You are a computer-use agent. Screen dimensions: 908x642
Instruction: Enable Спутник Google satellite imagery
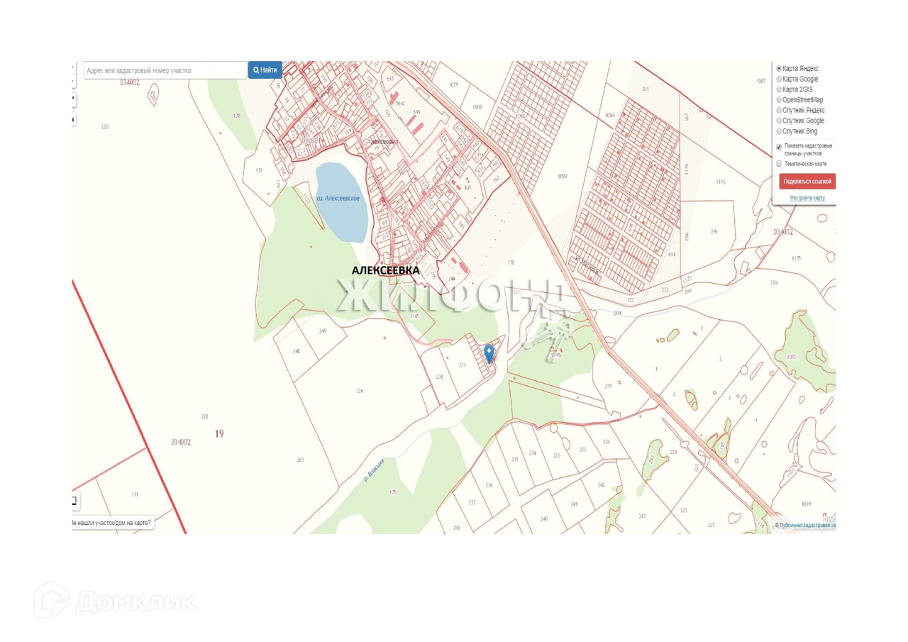[780, 121]
